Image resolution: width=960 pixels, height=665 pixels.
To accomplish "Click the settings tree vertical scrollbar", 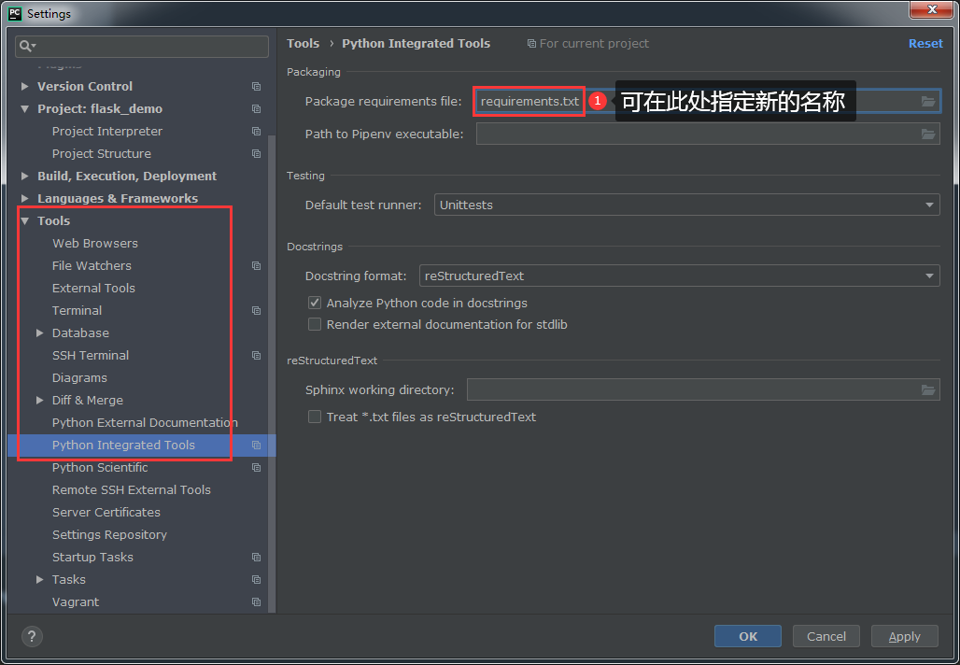I will [x=273, y=374].
